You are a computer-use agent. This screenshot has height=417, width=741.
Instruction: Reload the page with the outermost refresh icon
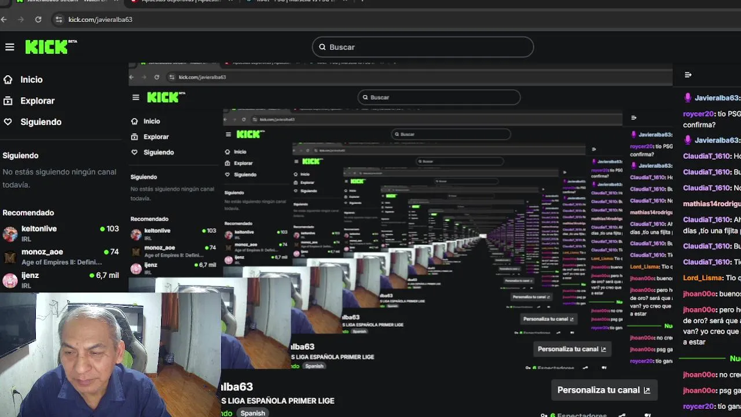tap(38, 19)
